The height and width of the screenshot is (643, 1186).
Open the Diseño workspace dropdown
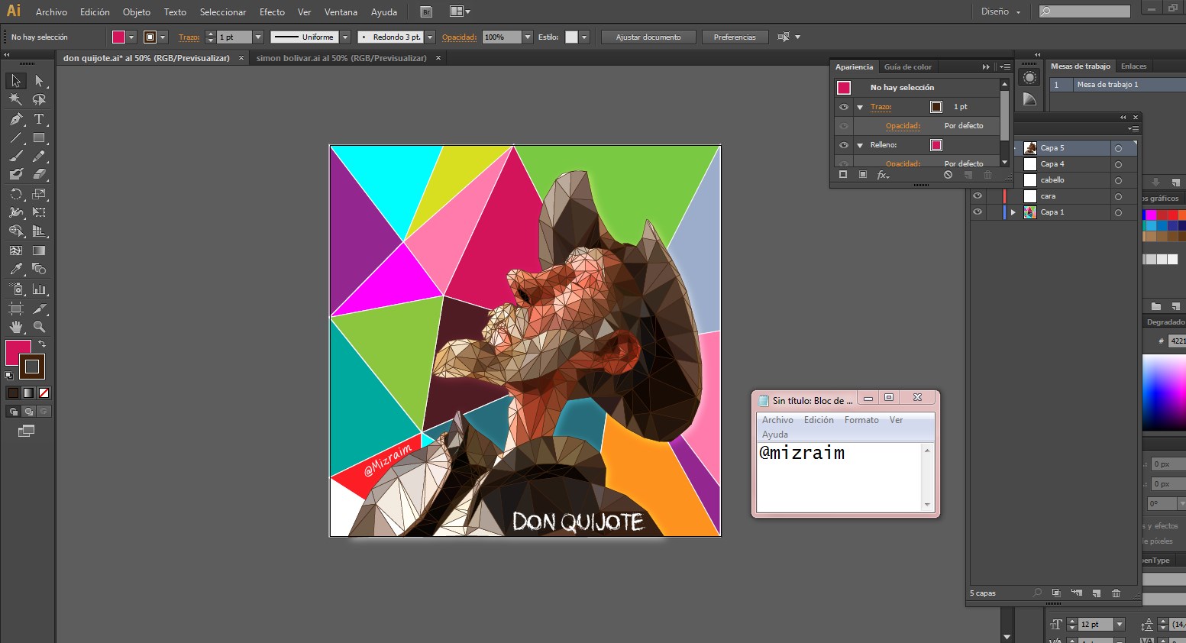pos(1000,11)
